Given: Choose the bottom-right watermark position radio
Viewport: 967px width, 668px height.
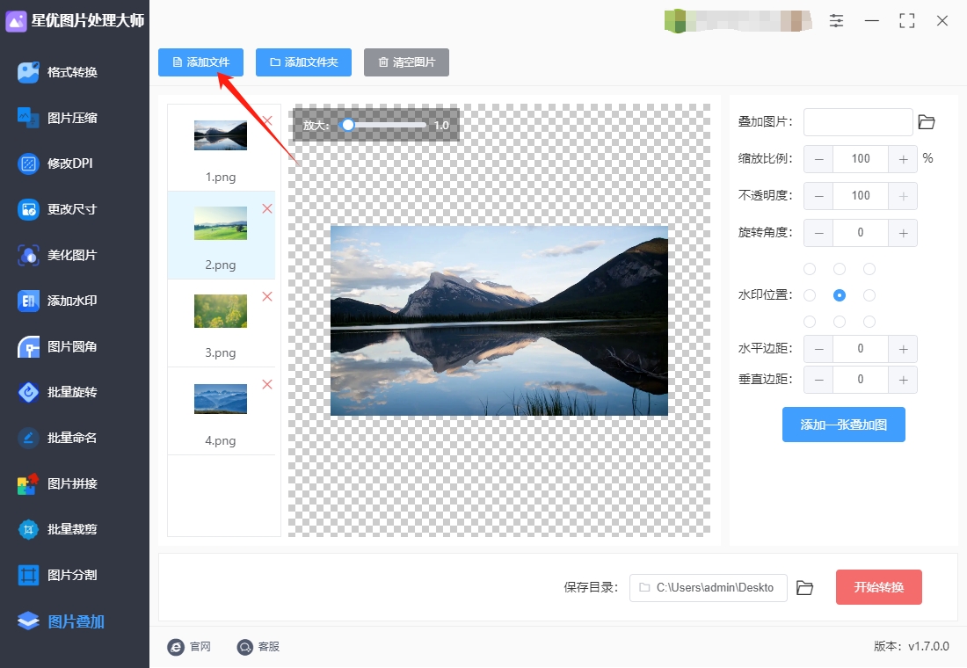Looking at the screenshot, I should click(869, 322).
